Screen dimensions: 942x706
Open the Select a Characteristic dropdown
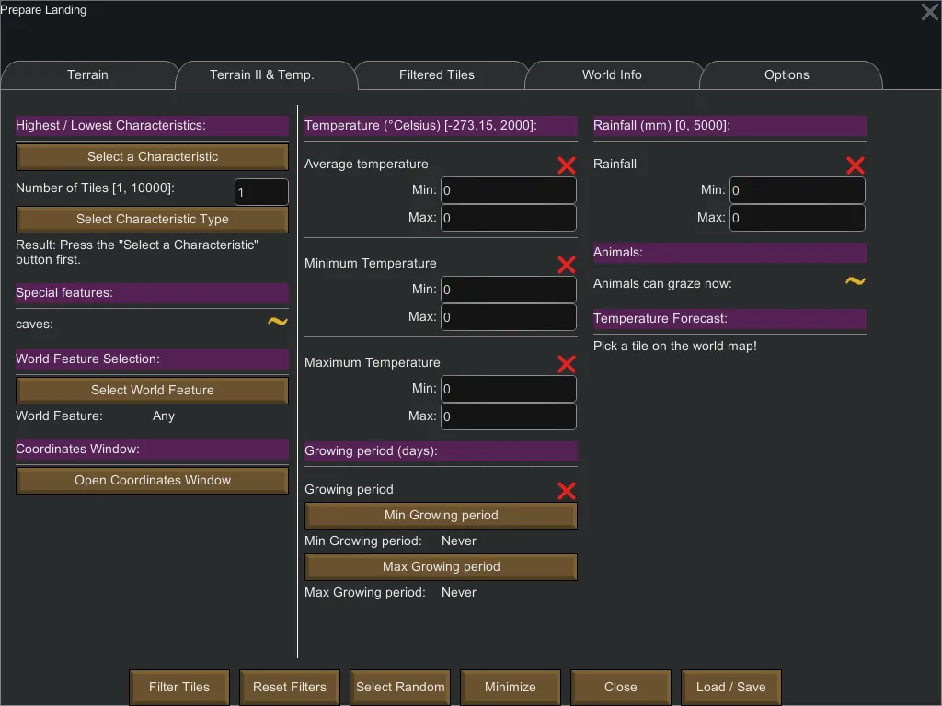(153, 157)
